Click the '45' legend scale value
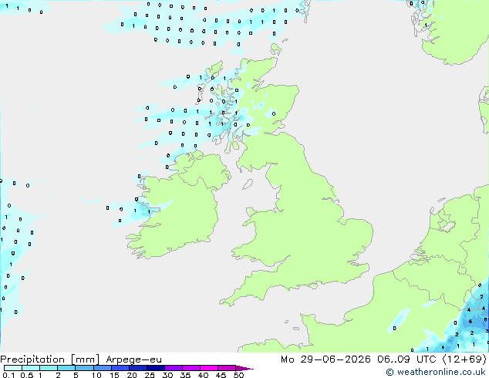The height and width of the screenshot is (378, 489). tap(221, 375)
